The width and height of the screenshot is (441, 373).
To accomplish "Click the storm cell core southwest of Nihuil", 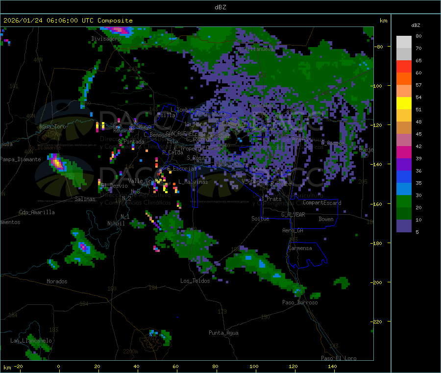I will pos(84,248).
